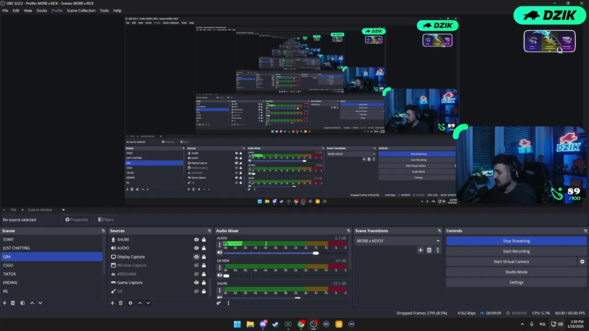Open Settings from Controls panel
Screen dimensions: 589x331
(x=516, y=282)
